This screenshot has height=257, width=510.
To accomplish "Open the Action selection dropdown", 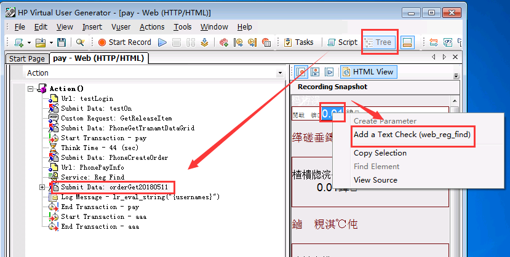I will pos(280,73).
